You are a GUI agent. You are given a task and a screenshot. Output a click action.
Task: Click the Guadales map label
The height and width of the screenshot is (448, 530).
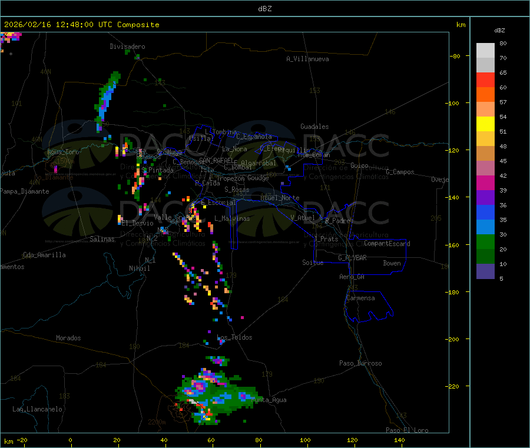point(314,127)
